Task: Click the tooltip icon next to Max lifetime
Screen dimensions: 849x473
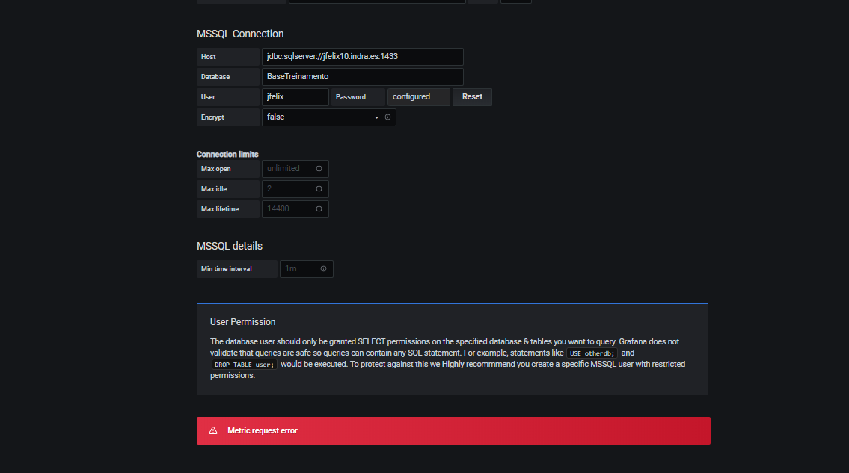Action: [x=320, y=208]
